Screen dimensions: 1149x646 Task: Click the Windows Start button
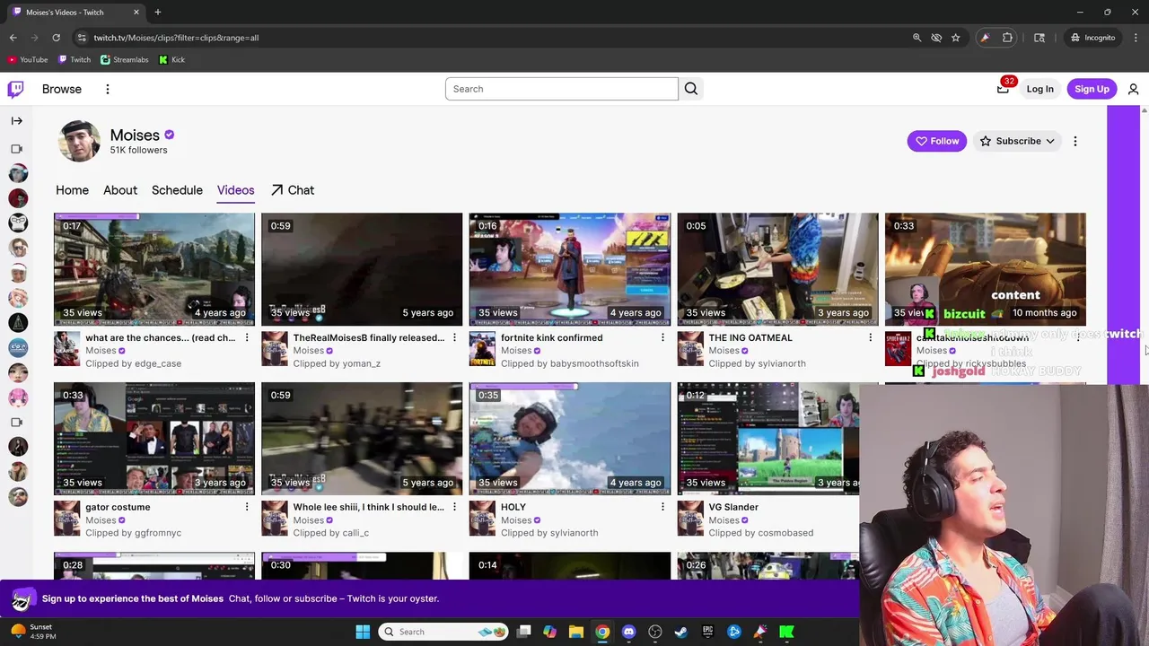363,632
